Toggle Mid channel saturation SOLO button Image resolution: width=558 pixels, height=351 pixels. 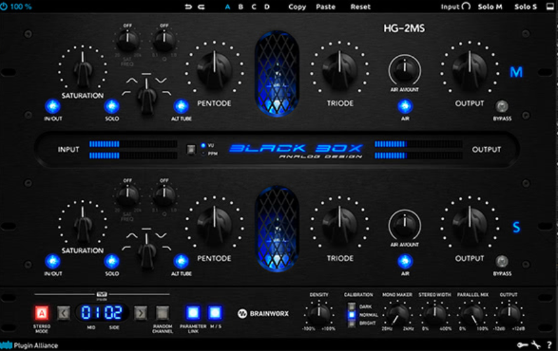[112, 106]
